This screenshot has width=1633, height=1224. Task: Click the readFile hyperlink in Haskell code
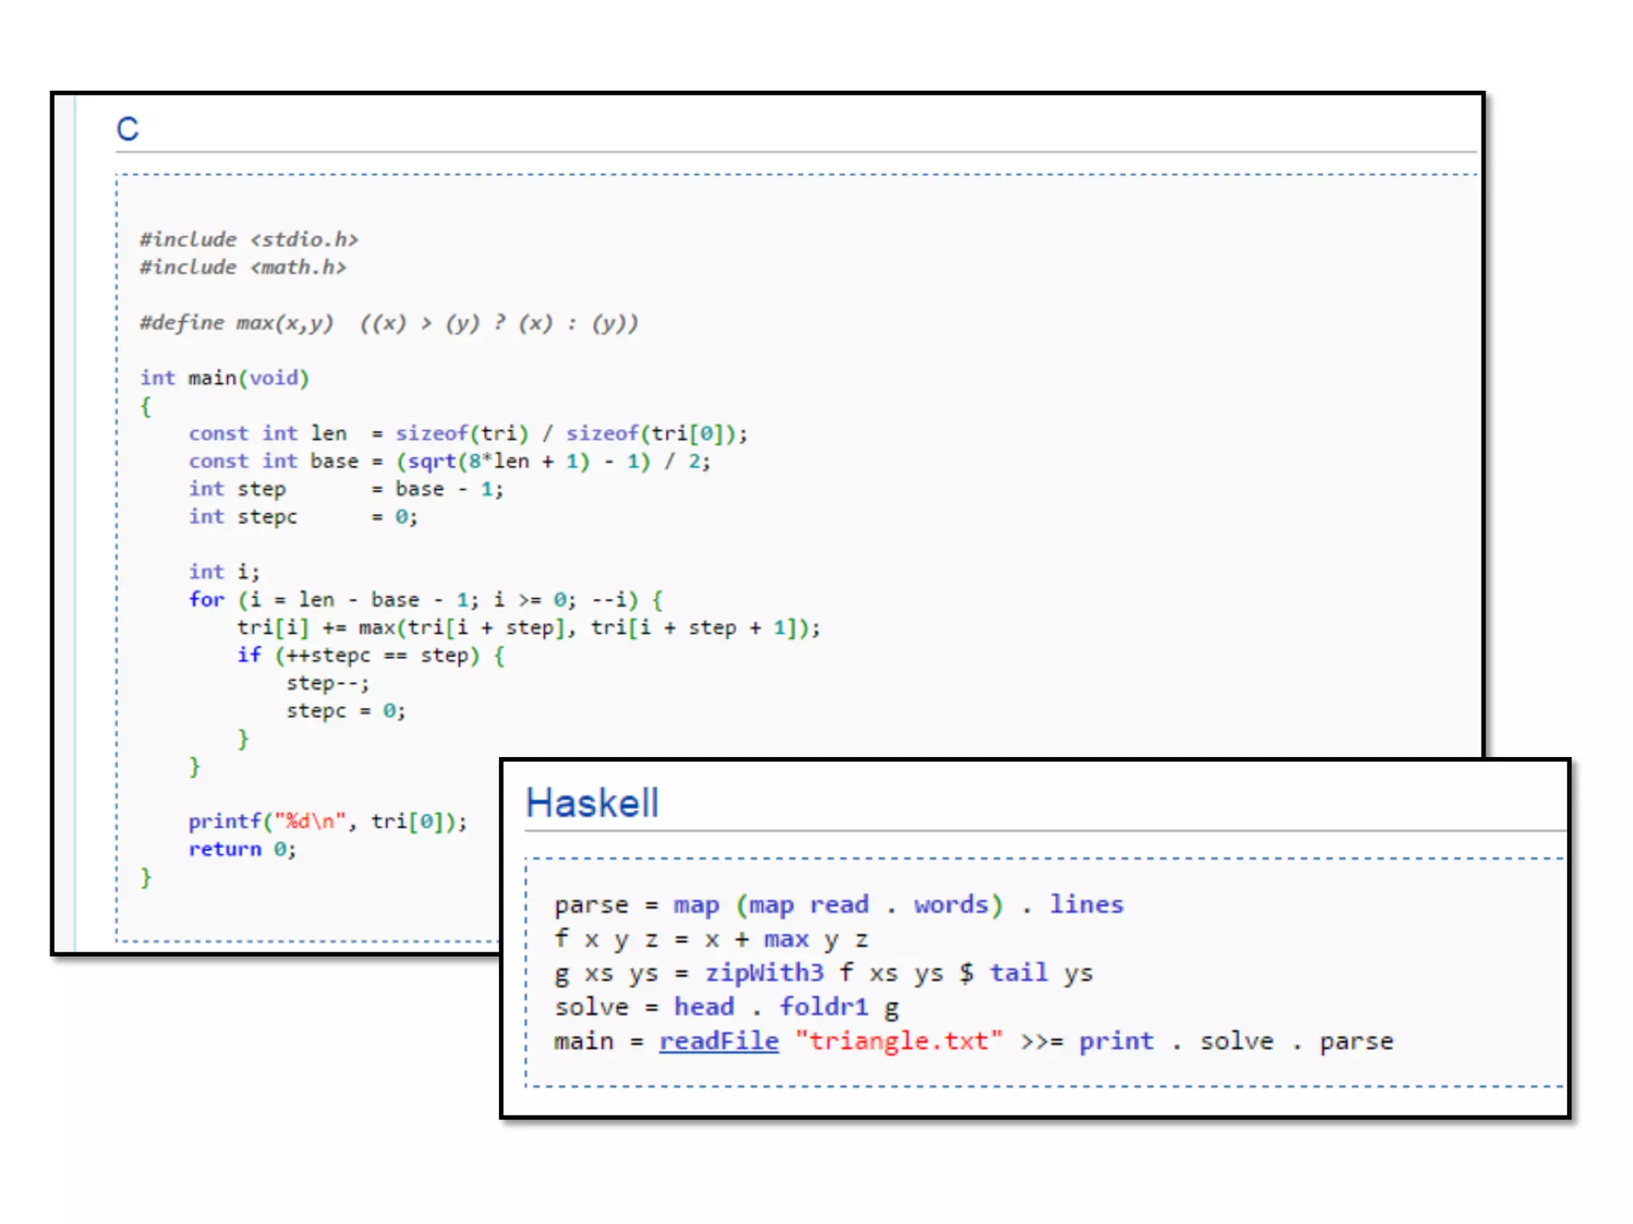pyautogui.click(x=718, y=1041)
